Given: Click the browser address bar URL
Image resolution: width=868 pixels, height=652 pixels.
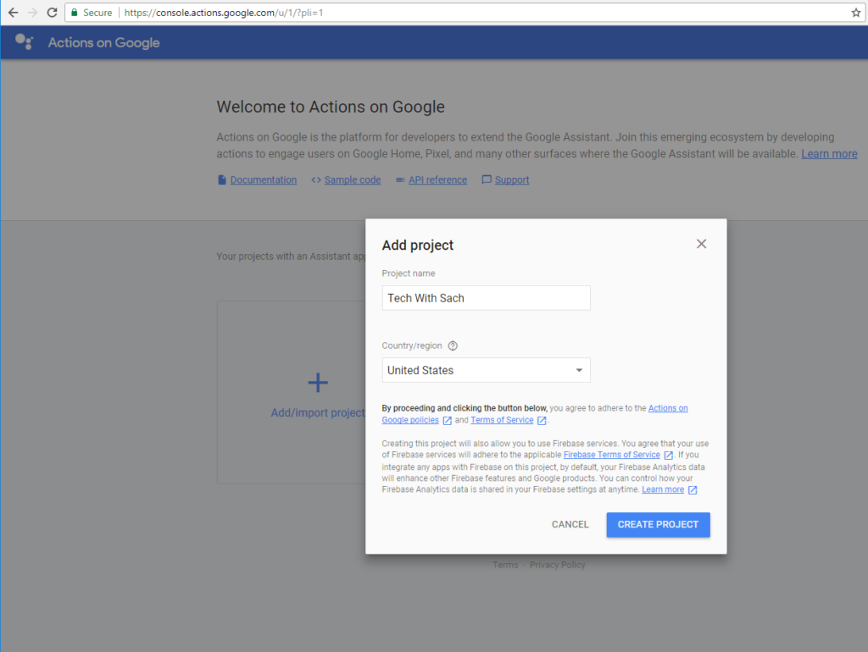Looking at the screenshot, I should coord(224,12).
